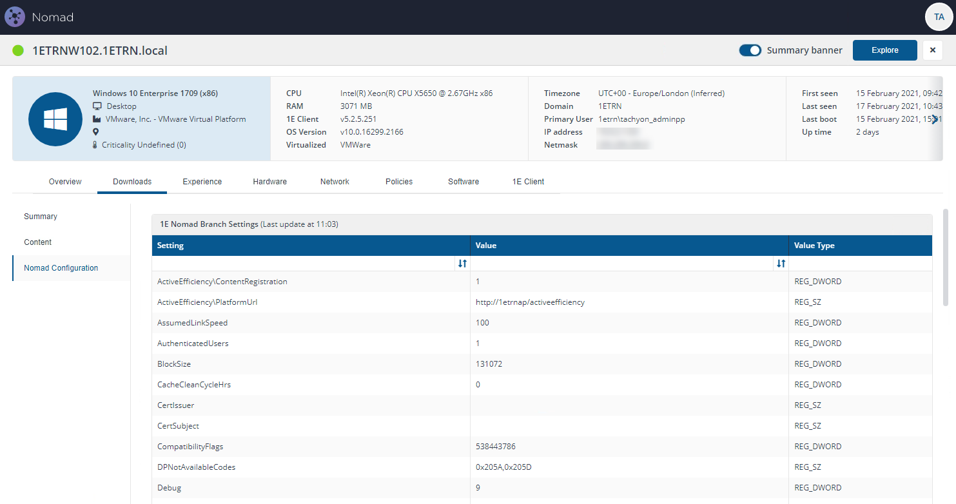The width and height of the screenshot is (956, 504).
Task: Click the Value Type column header
Action: tap(861, 246)
